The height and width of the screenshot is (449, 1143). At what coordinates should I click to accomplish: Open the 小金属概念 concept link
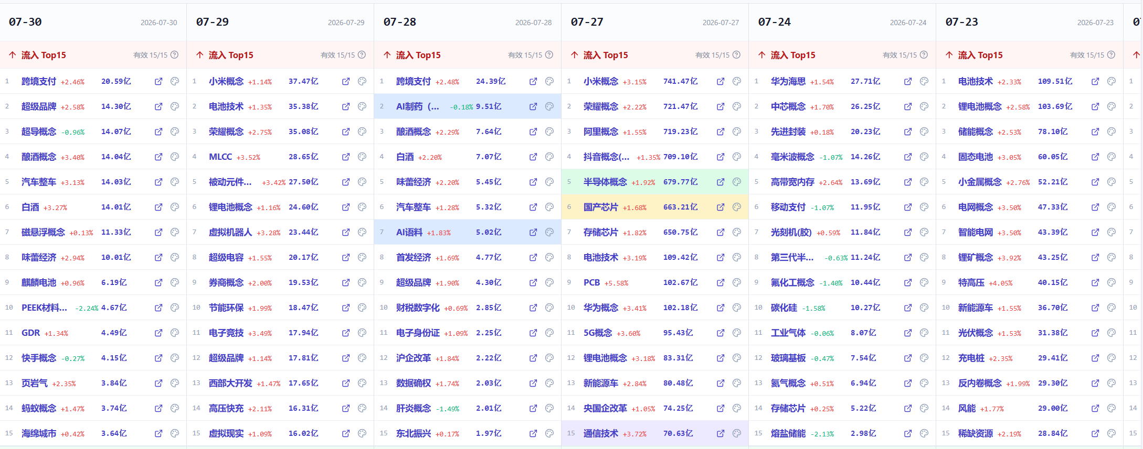[980, 182]
